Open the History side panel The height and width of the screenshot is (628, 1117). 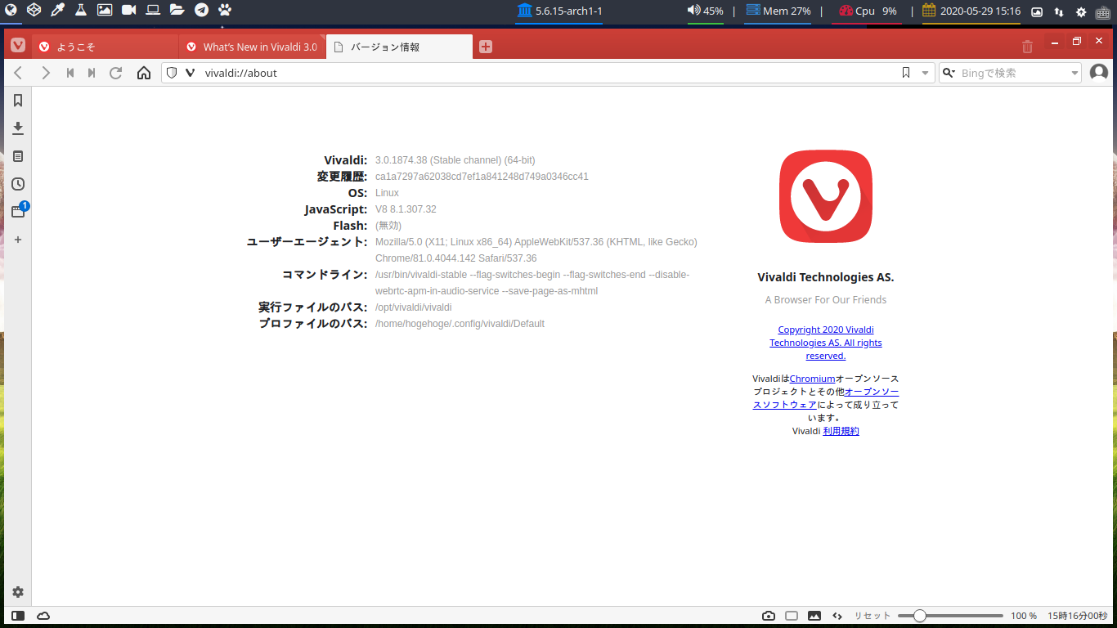pos(17,184)
